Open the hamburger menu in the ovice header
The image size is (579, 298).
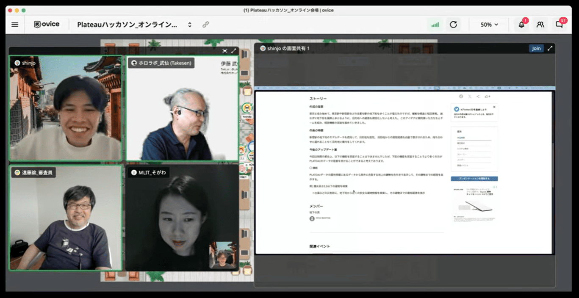[x=15, y=25]
